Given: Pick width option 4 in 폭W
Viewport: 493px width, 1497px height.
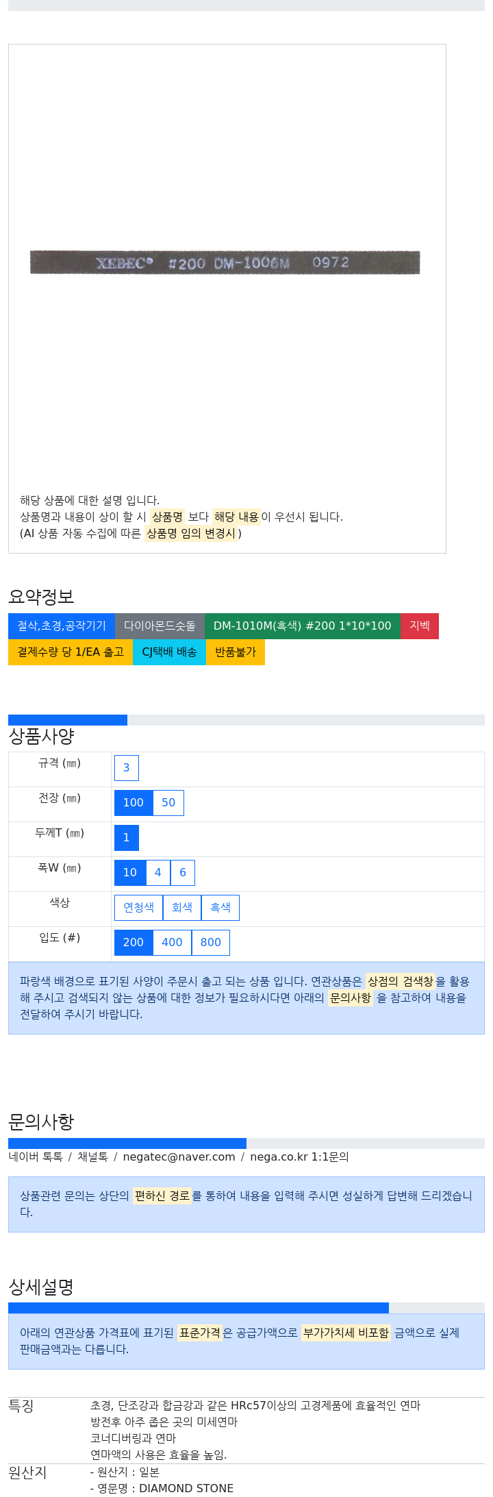Looking at the screenshot, I should click(158, 872).
